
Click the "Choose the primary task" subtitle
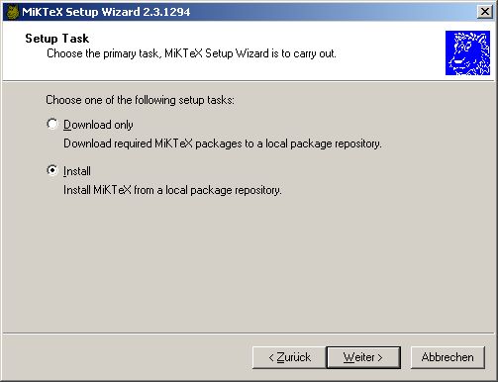tap(191, 53)
